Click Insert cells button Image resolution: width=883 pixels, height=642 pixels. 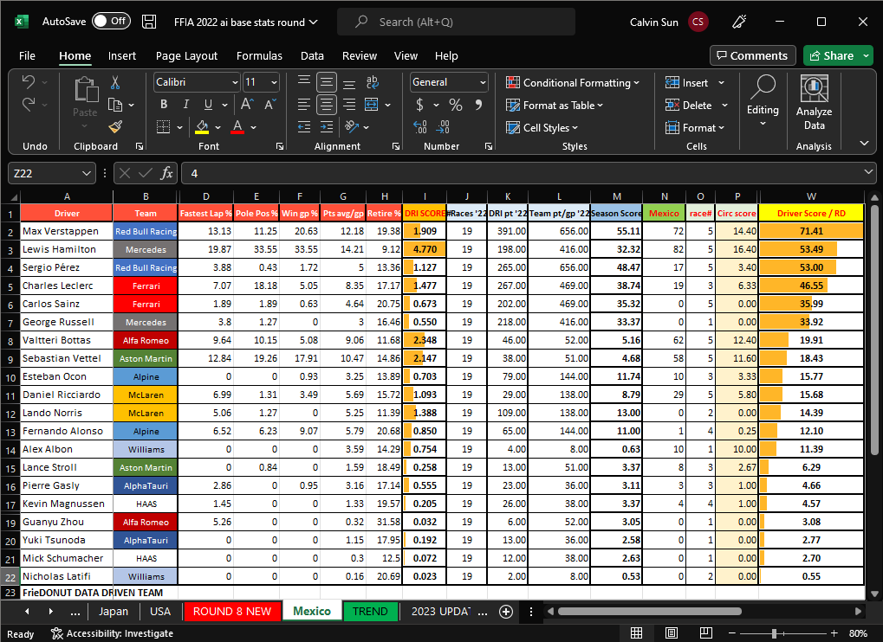pos(686,83)
